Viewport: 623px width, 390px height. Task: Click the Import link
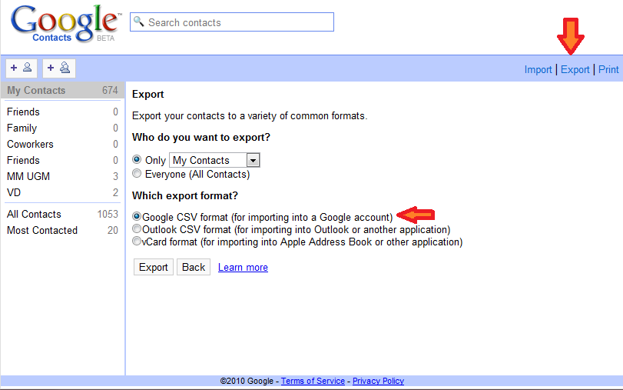538,70
